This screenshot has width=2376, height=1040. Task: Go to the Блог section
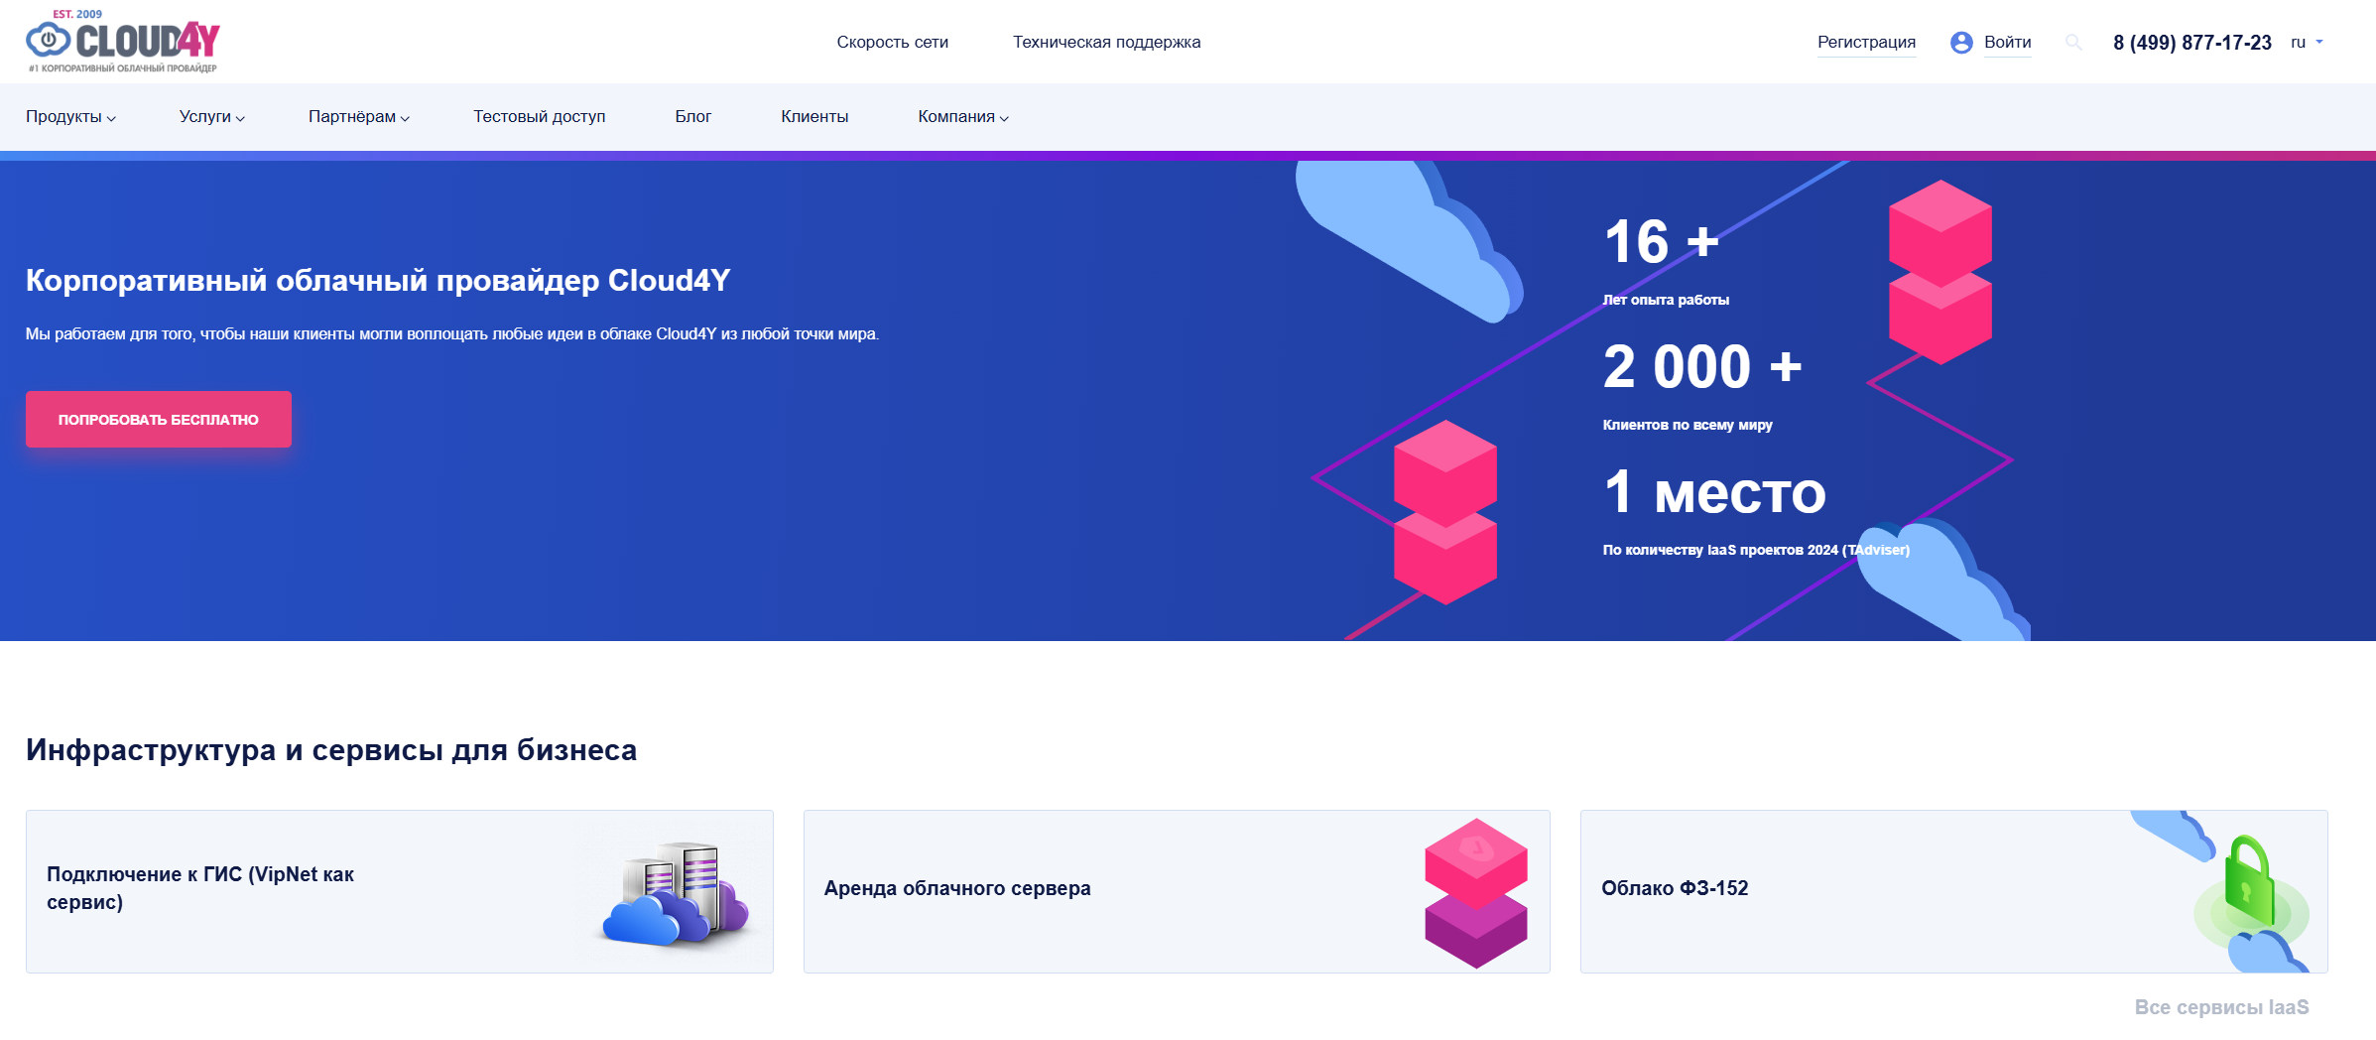tap(692, 116)
